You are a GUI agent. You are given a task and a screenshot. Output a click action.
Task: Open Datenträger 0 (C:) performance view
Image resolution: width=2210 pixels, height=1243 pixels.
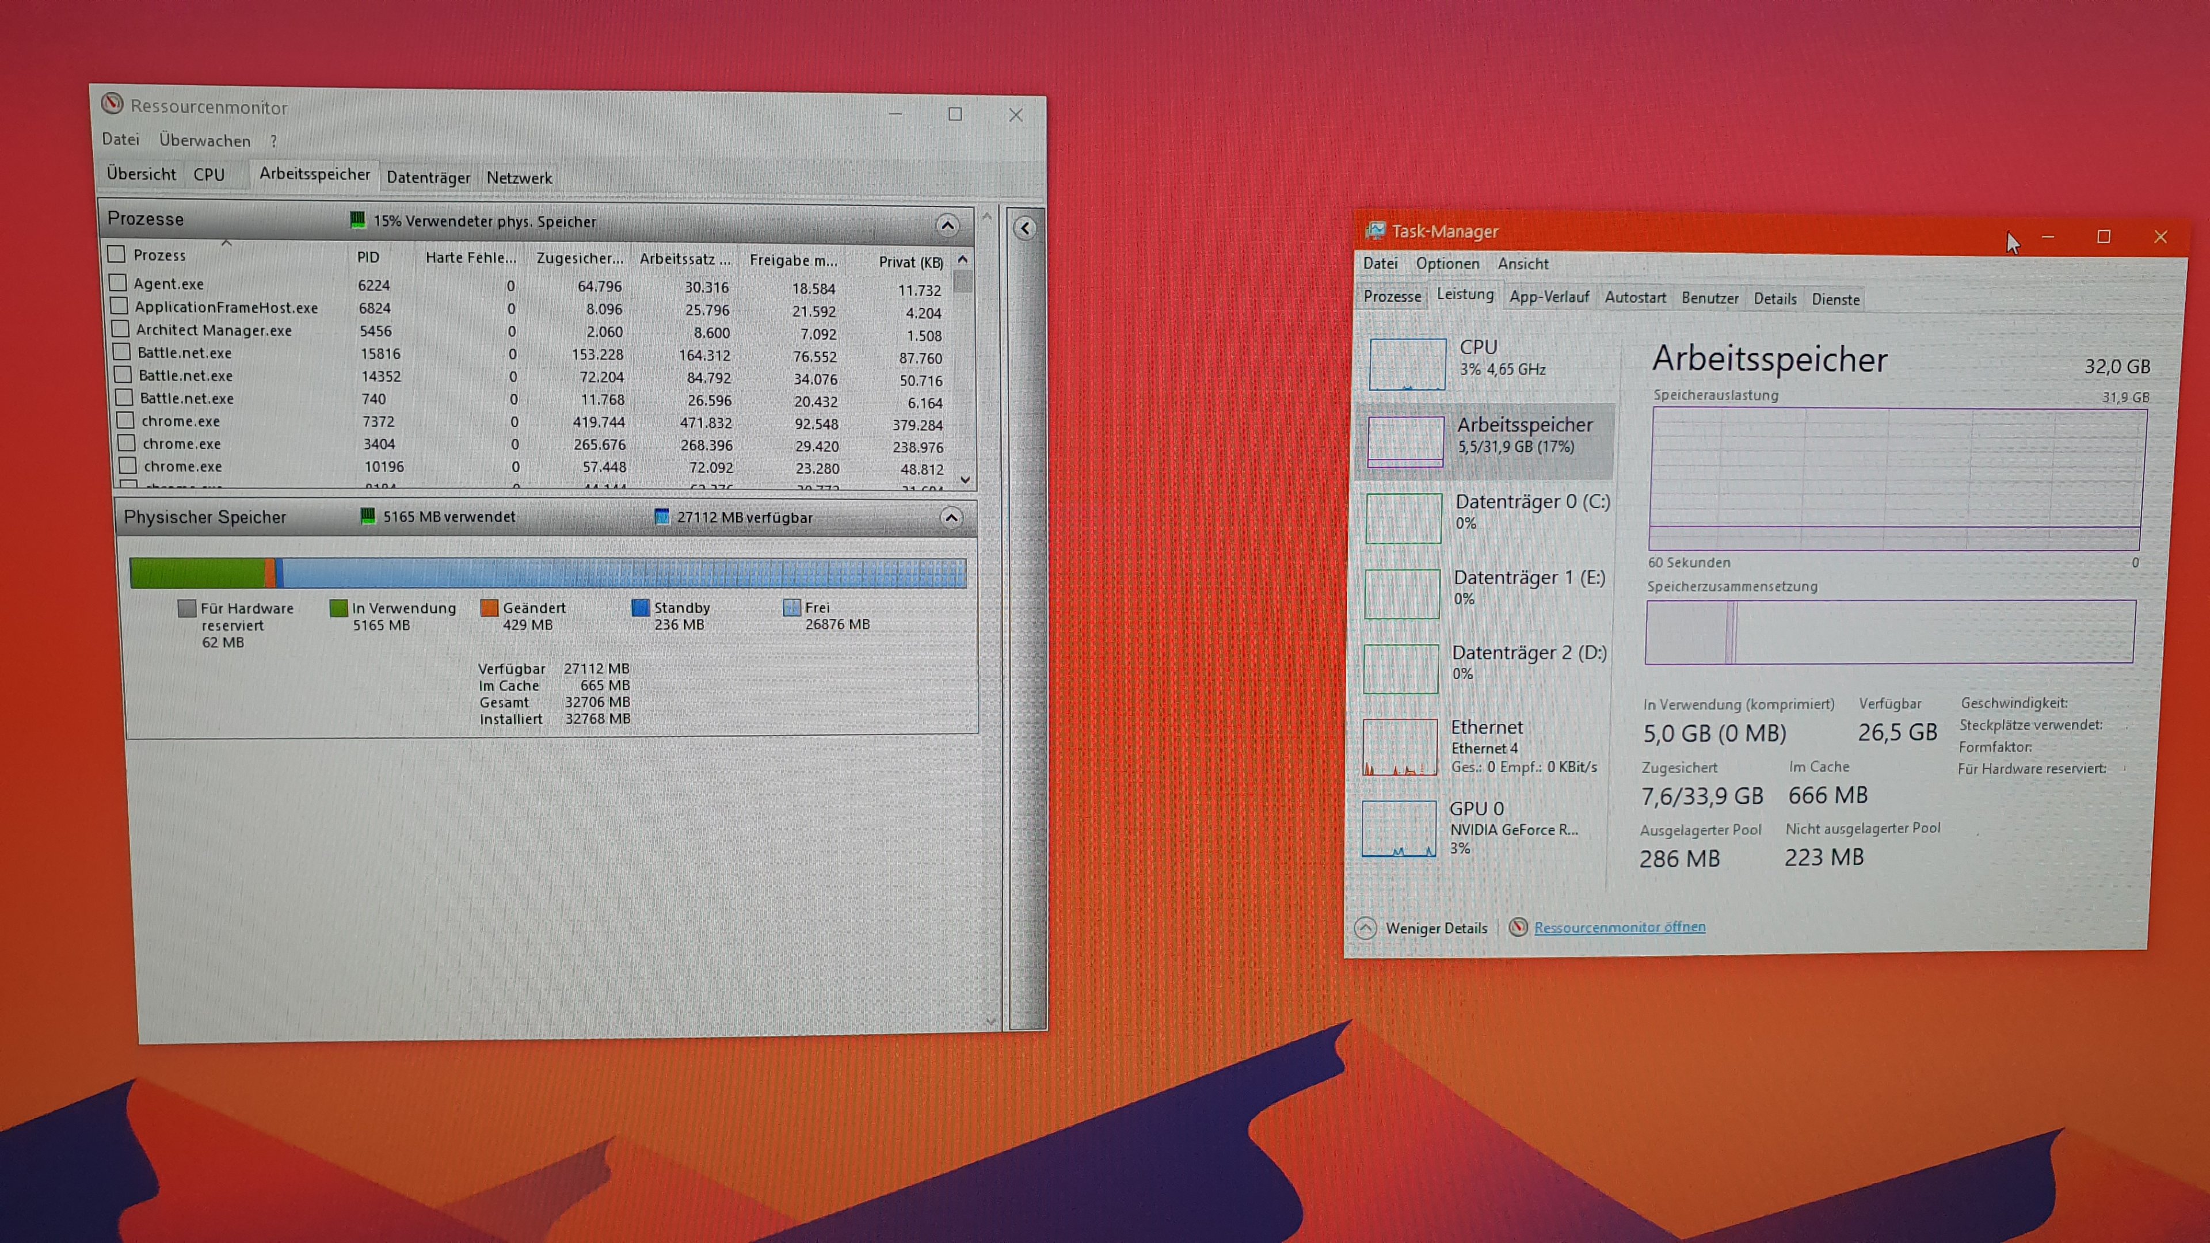point(1404,517)
